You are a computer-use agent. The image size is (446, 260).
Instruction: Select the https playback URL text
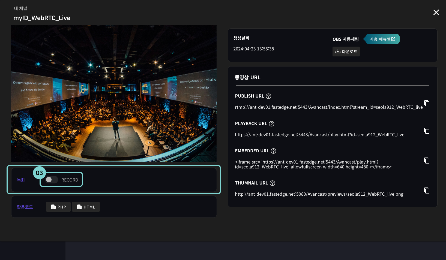(x=319, y=135)
